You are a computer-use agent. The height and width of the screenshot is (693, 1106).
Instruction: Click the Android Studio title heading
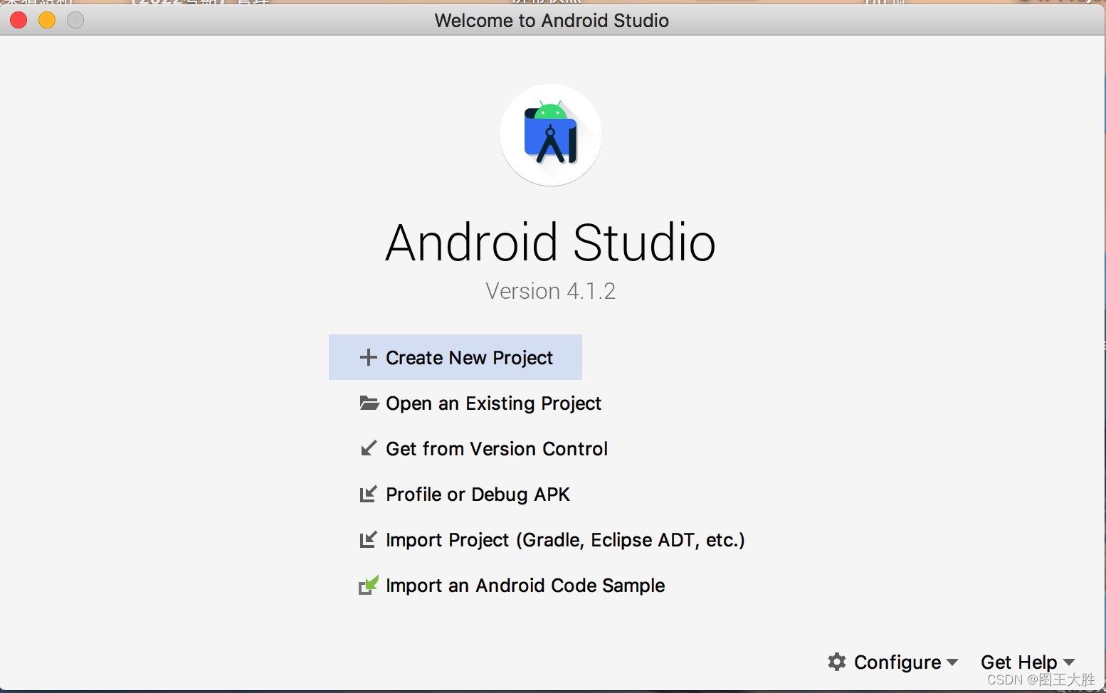(x=551, y=243)
